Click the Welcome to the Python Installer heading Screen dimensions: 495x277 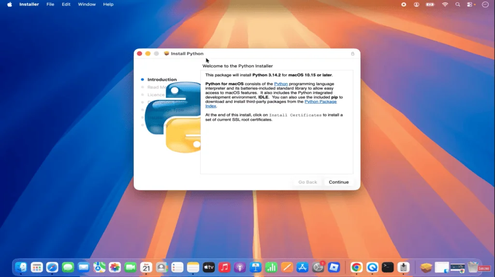pos(237,66)
